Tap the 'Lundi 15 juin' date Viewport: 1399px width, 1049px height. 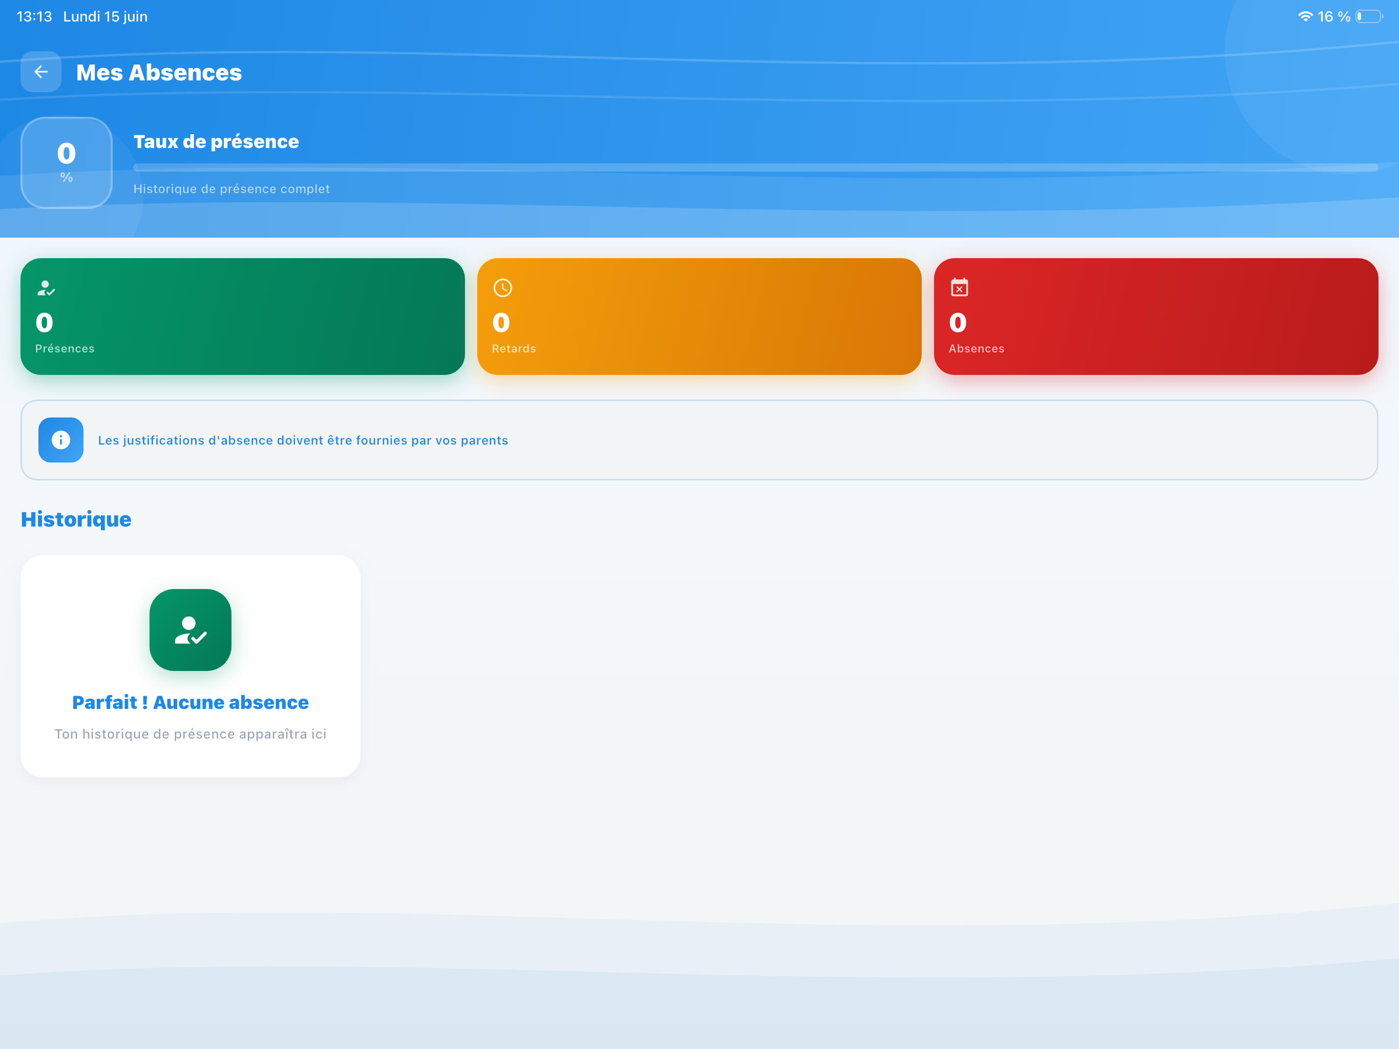[x=105, y=16]
